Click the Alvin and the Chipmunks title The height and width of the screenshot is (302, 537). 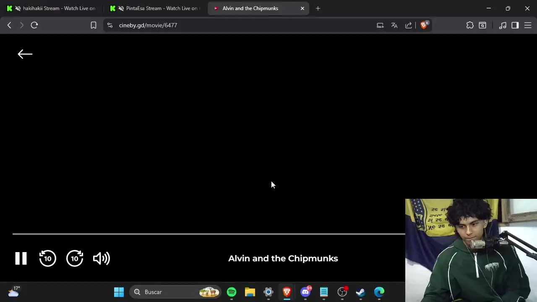[283, 258]
